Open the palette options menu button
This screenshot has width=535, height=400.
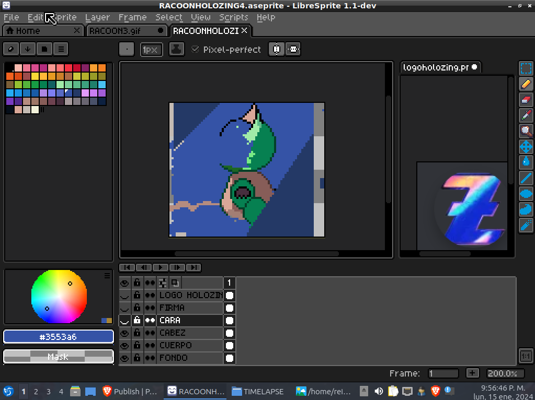(61, 49)
